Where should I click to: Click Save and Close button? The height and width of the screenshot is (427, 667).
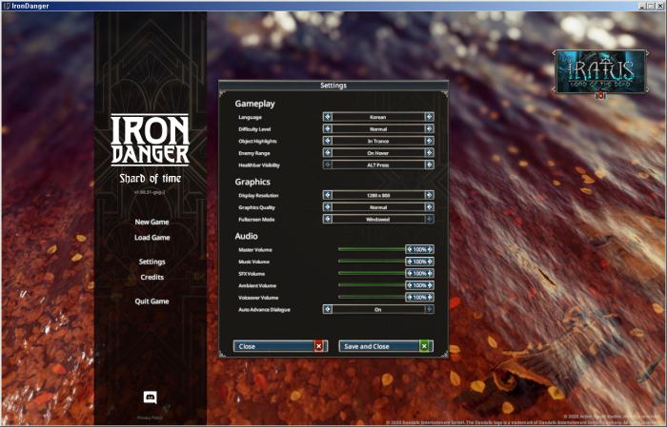[x=386, y=346]
